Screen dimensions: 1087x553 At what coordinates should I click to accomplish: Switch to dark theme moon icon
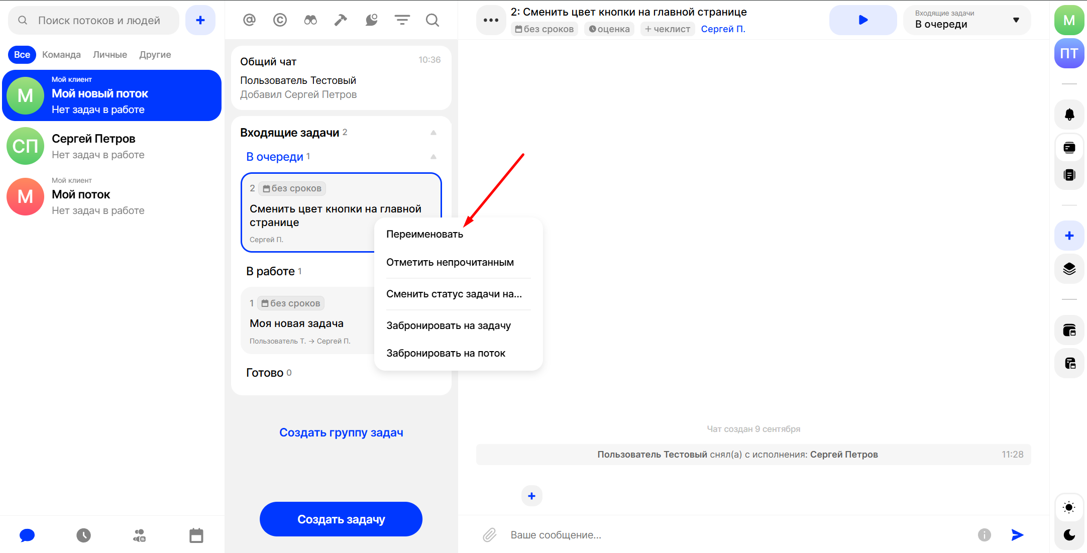click(x=1069, y=535)
